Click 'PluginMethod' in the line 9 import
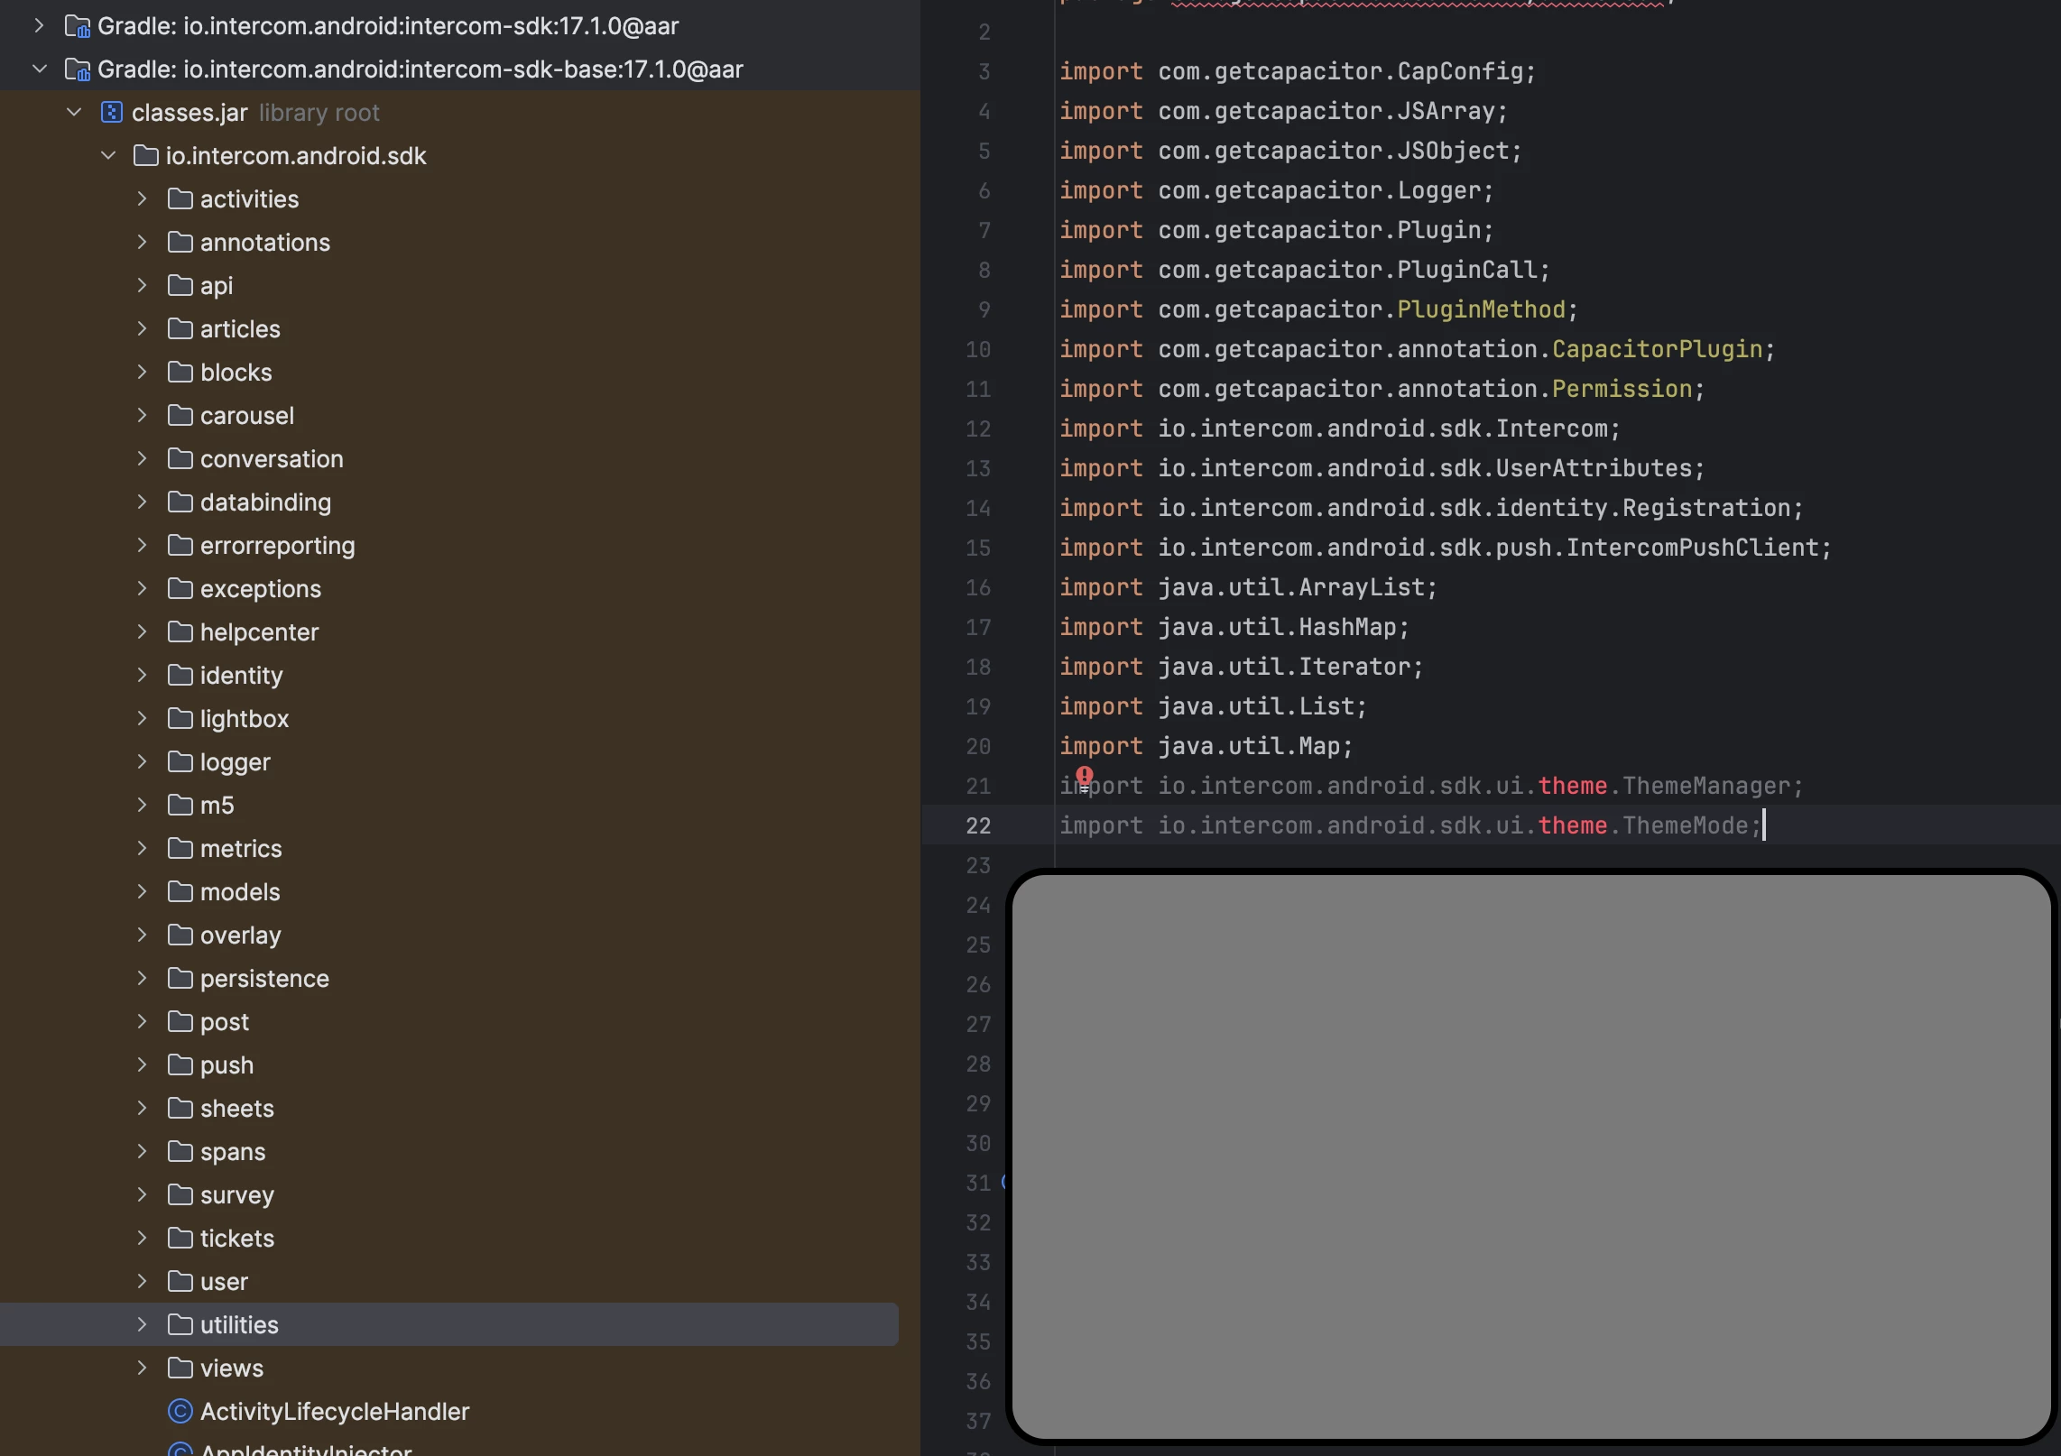 click(x=1482, y=309)
